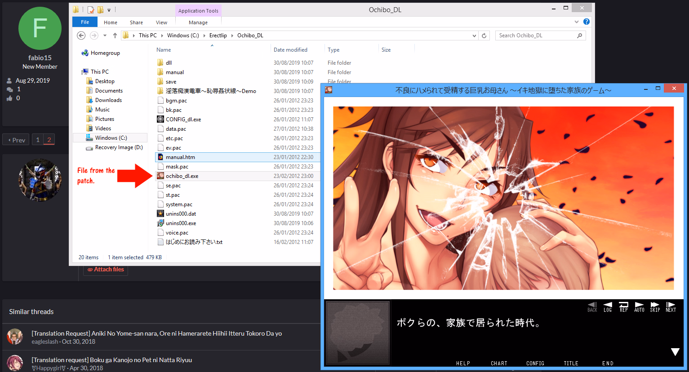Click the search magnifier icon in Explorer
The height and width of the screenshot is (372, 689).
click(580, 35)
